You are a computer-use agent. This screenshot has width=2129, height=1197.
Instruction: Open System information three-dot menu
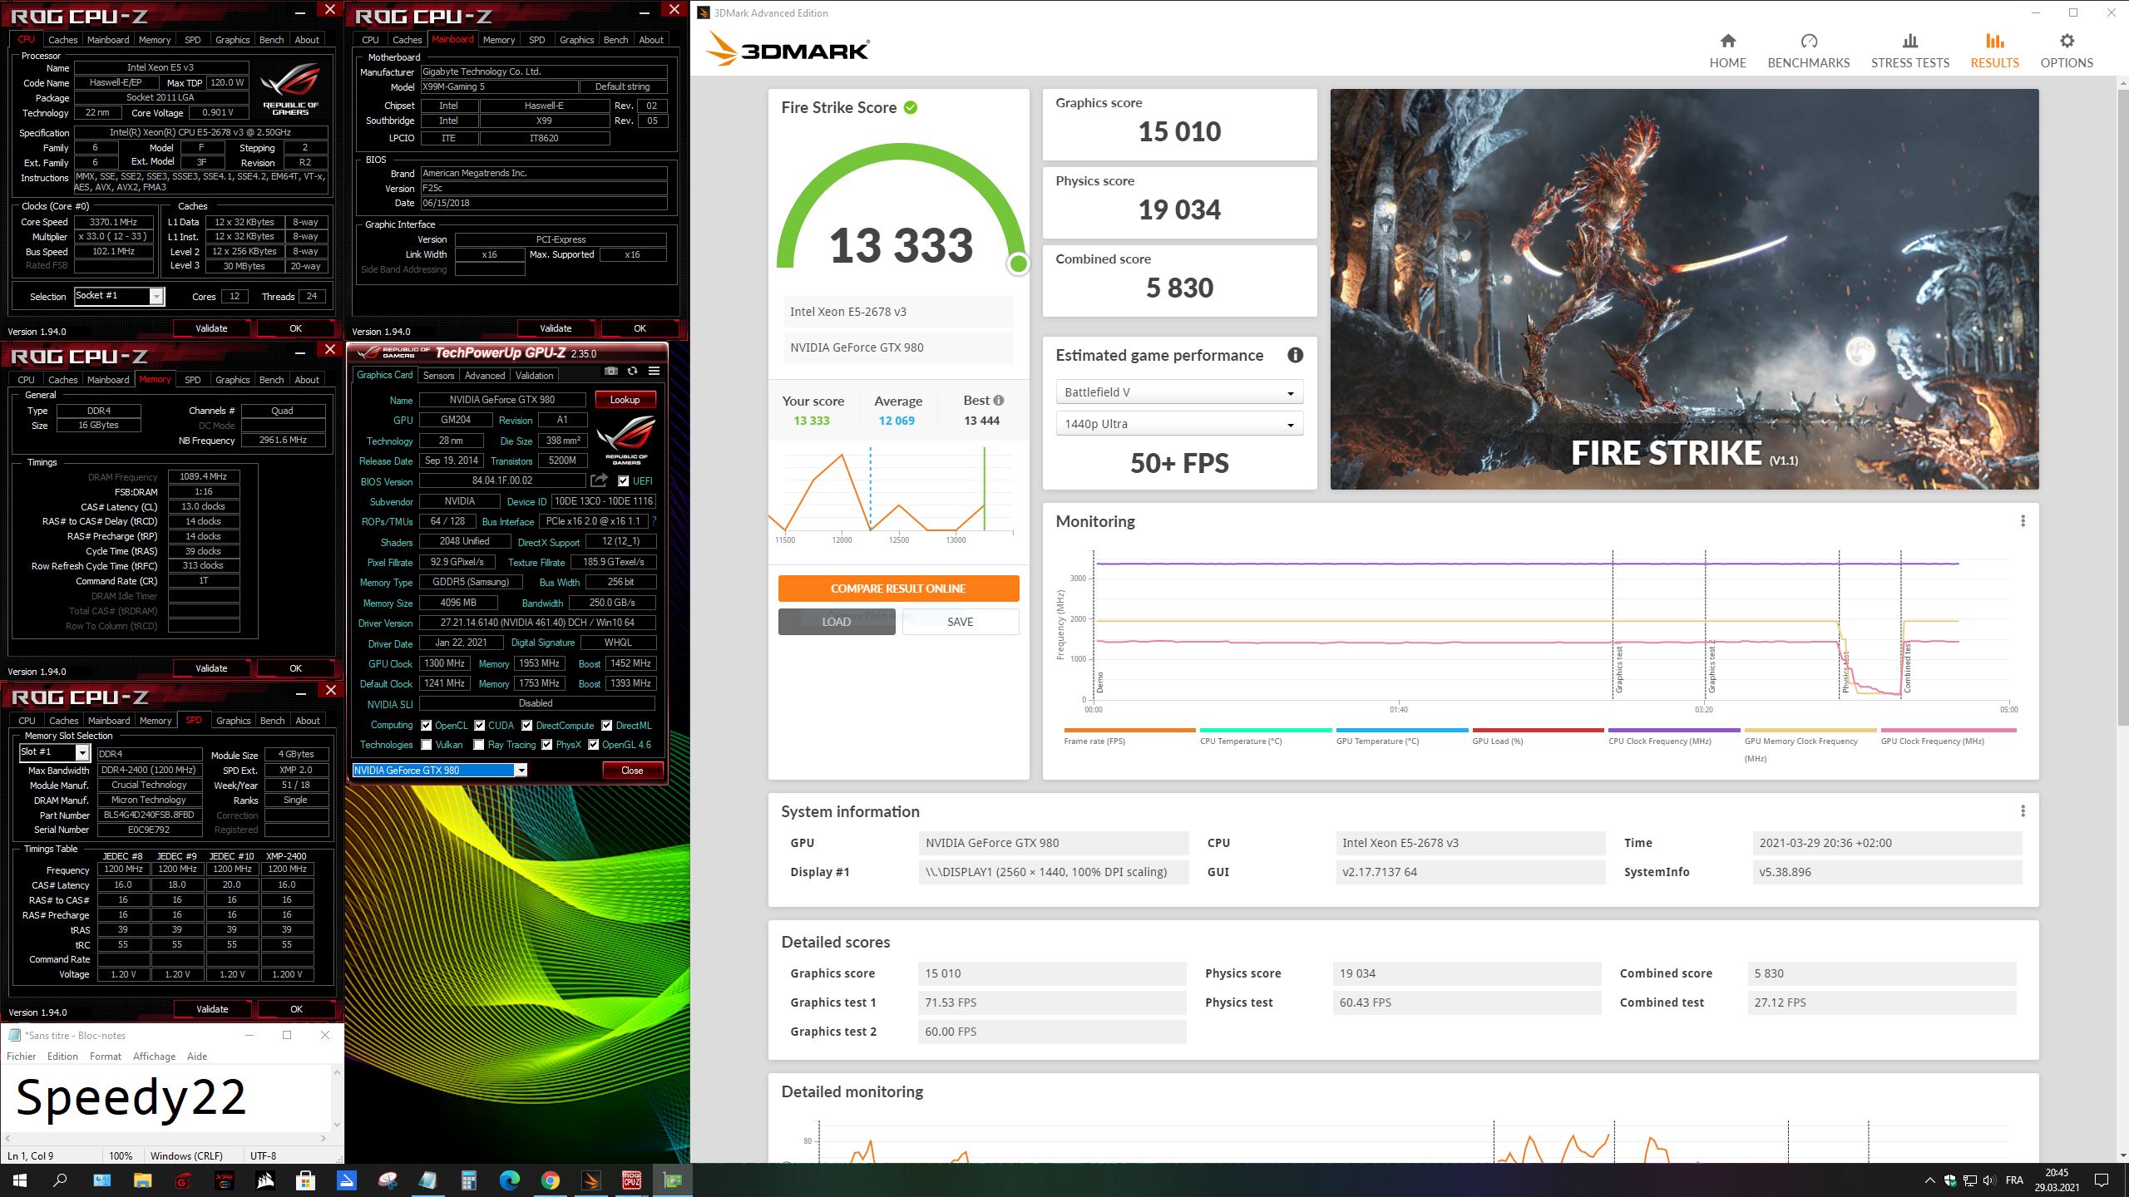(2023, 811)
